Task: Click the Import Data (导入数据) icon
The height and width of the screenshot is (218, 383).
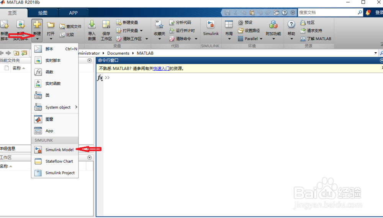Action: coord(92,24)
